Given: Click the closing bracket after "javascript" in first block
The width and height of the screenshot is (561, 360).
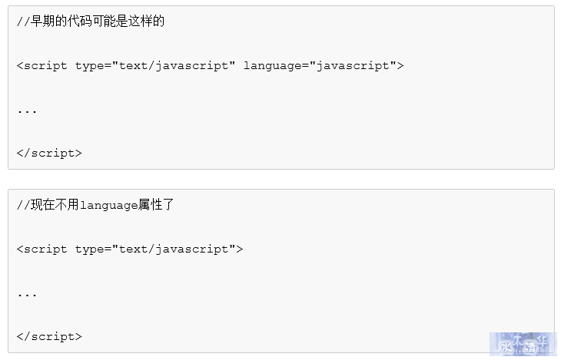Looking at the screenshot, I should 400,66.
